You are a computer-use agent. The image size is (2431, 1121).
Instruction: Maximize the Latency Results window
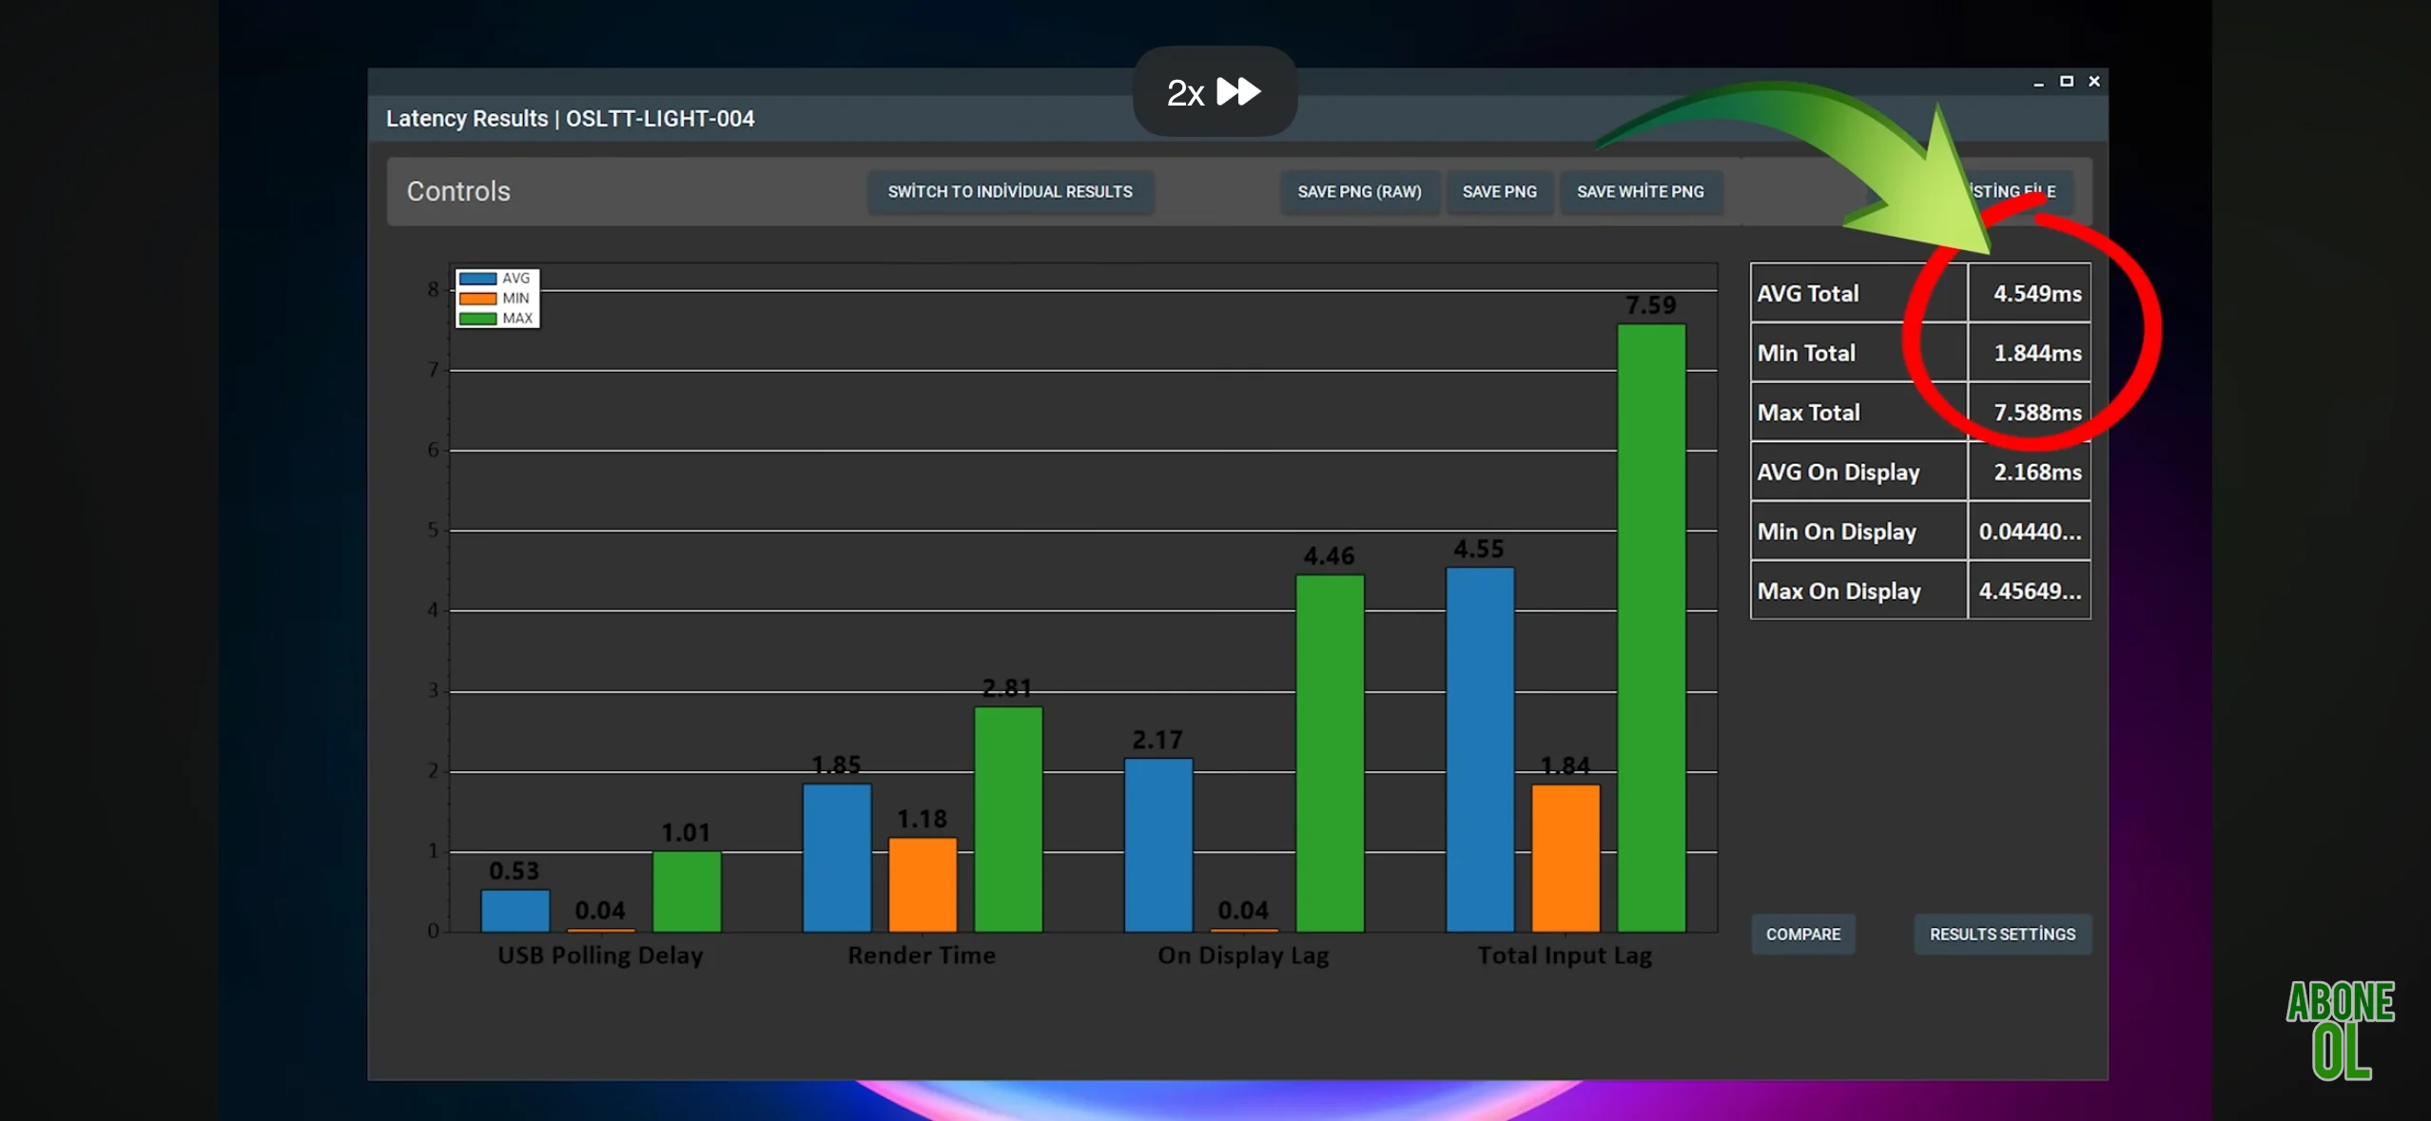(2066, 82)
